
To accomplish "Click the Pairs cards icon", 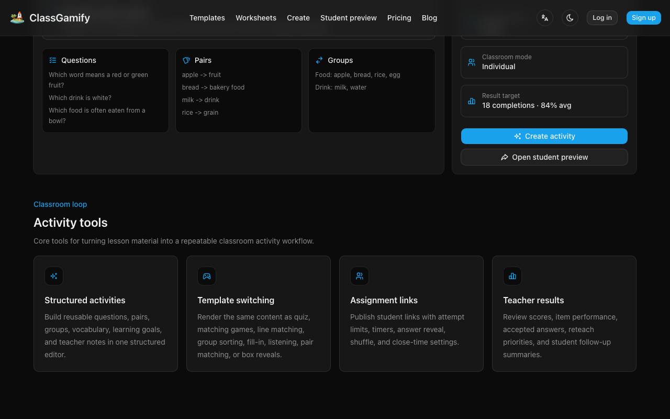I will [186, 60].
